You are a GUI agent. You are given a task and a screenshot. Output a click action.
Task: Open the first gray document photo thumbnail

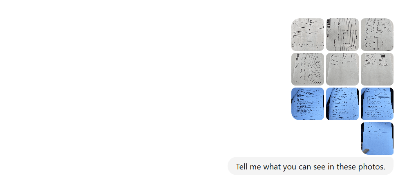point(308,34)
